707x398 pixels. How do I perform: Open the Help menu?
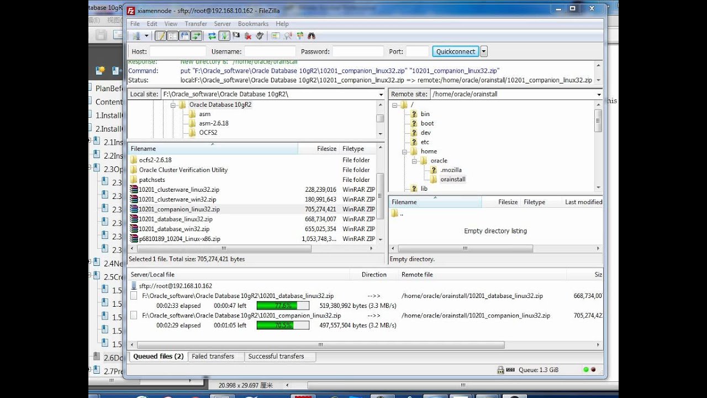tap(282, 24)
